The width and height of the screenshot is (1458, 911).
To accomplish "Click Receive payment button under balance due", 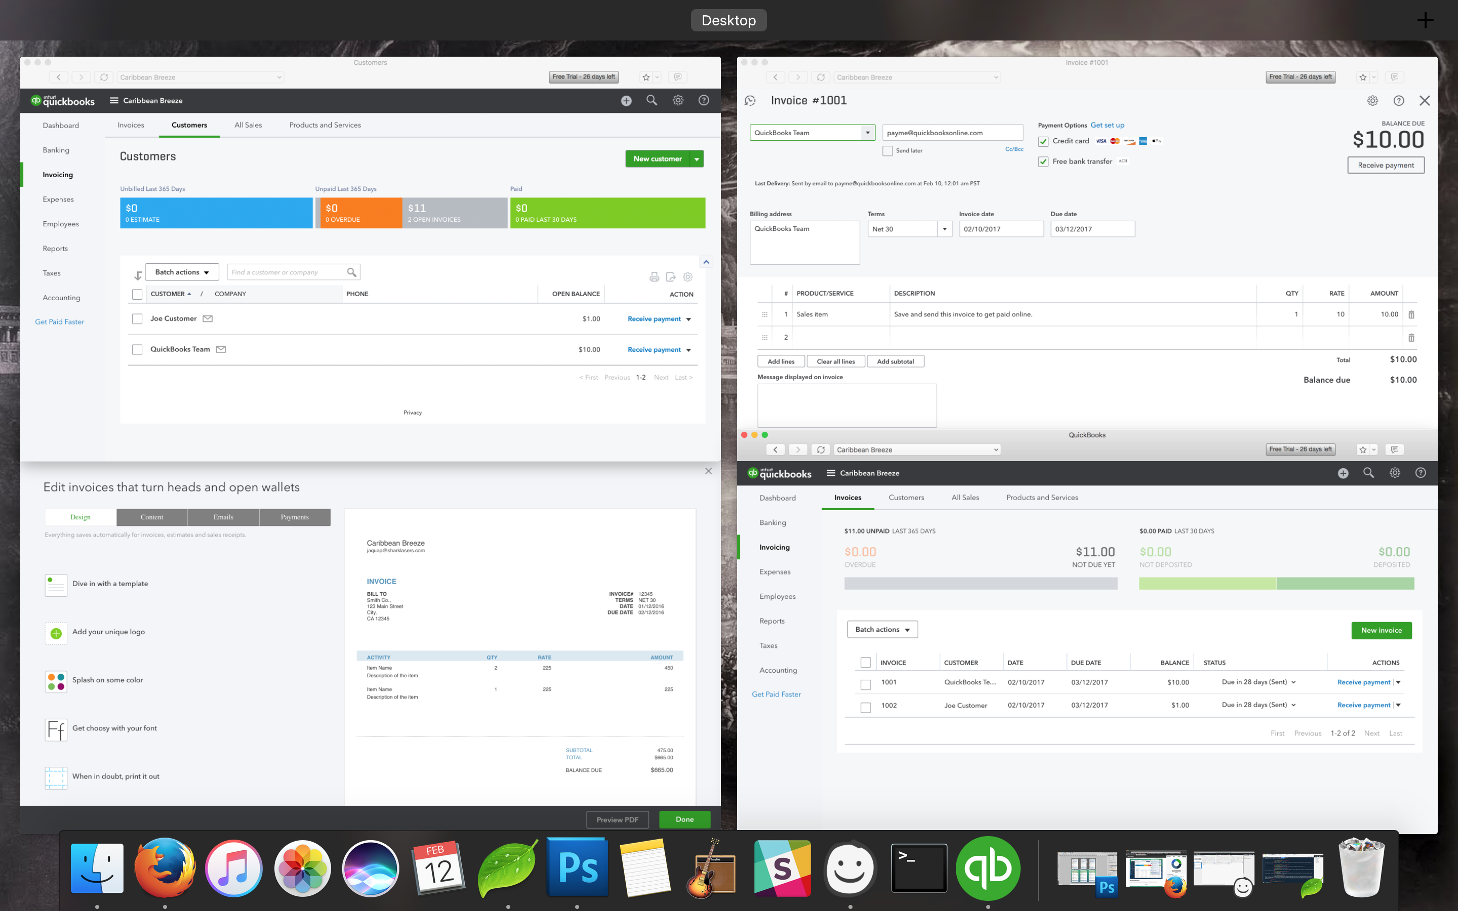I will pyautogui.click(x=1386, y=165).
